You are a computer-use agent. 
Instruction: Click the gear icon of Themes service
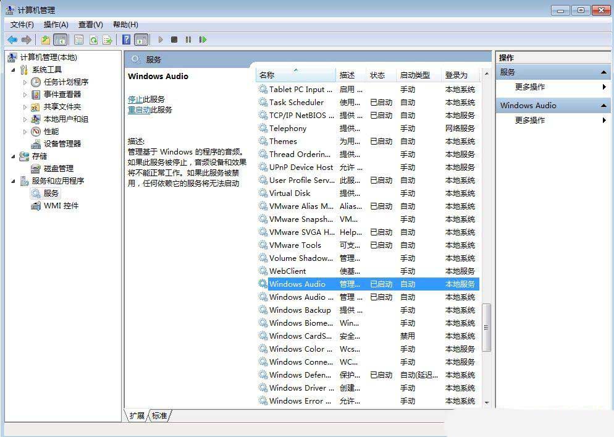point(263,141)
